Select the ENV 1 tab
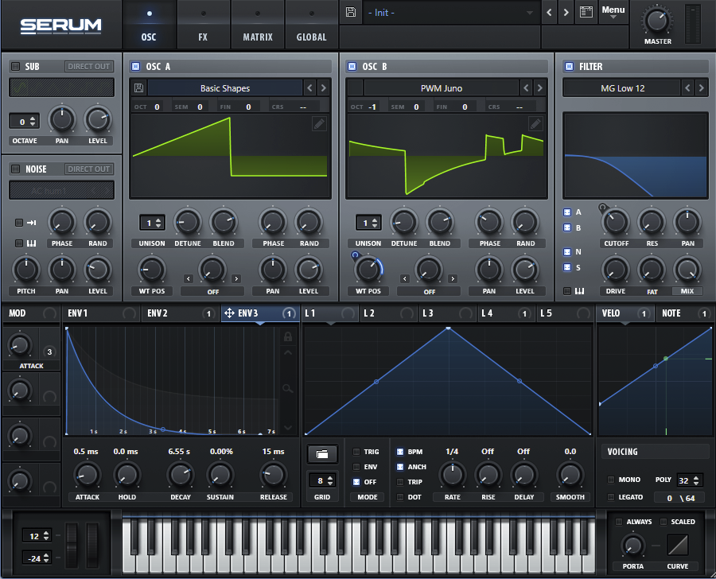The image size is (716, 579). click(101, 313)
